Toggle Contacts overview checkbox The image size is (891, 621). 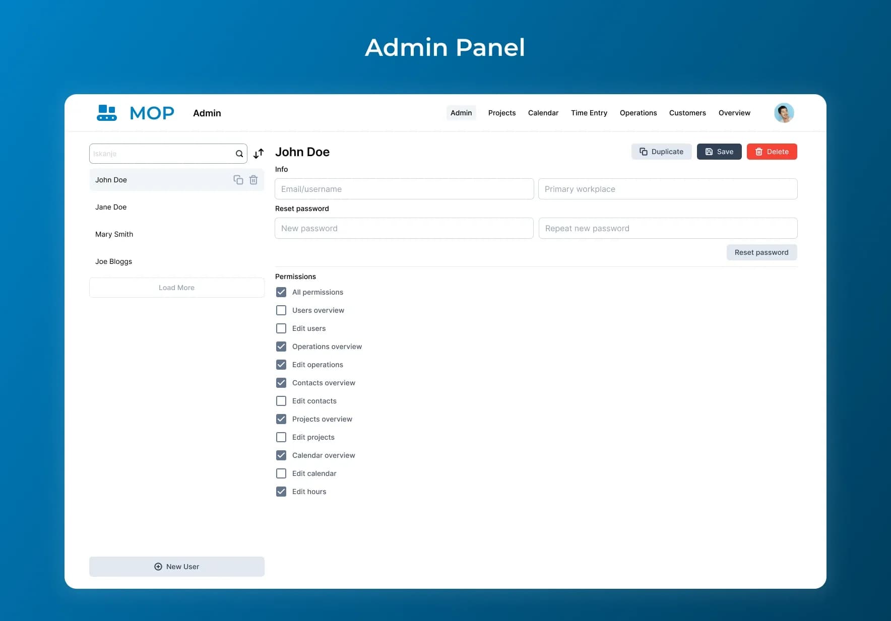(281, 383)
